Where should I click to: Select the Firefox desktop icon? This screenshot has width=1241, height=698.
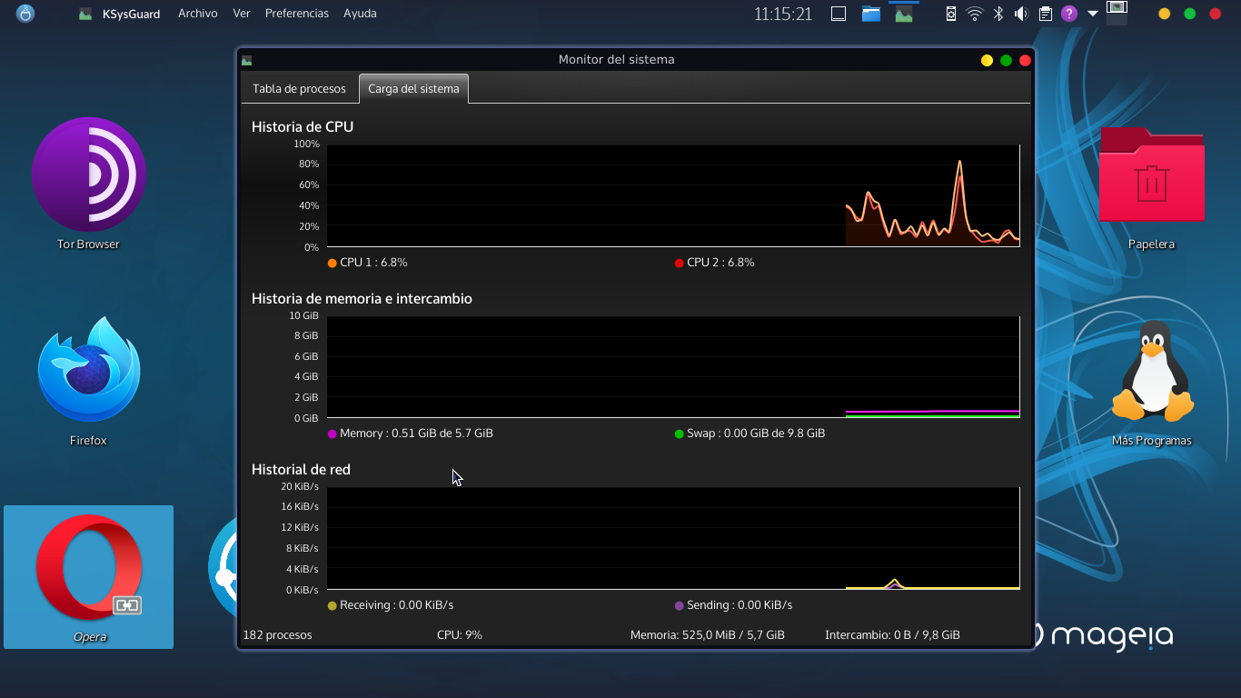click(x=88, y=381)
